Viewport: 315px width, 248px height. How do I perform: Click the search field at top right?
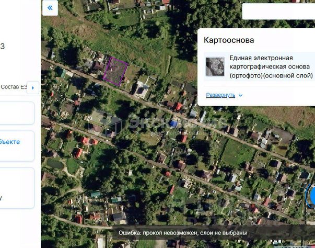click(278, 12)
